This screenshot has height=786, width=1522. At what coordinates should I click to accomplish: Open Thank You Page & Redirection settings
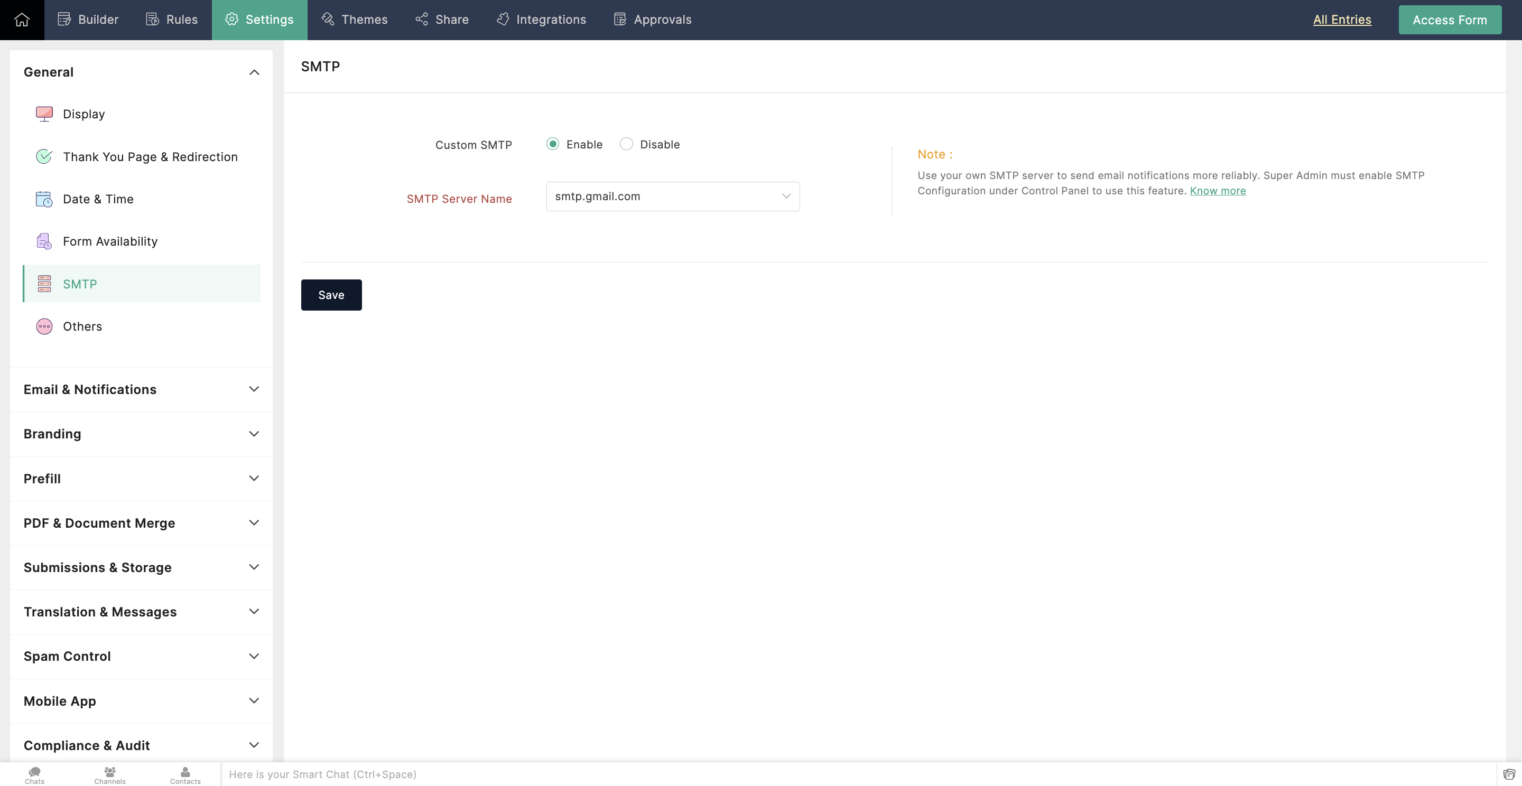pyautogui.click(x=141, y=156)
